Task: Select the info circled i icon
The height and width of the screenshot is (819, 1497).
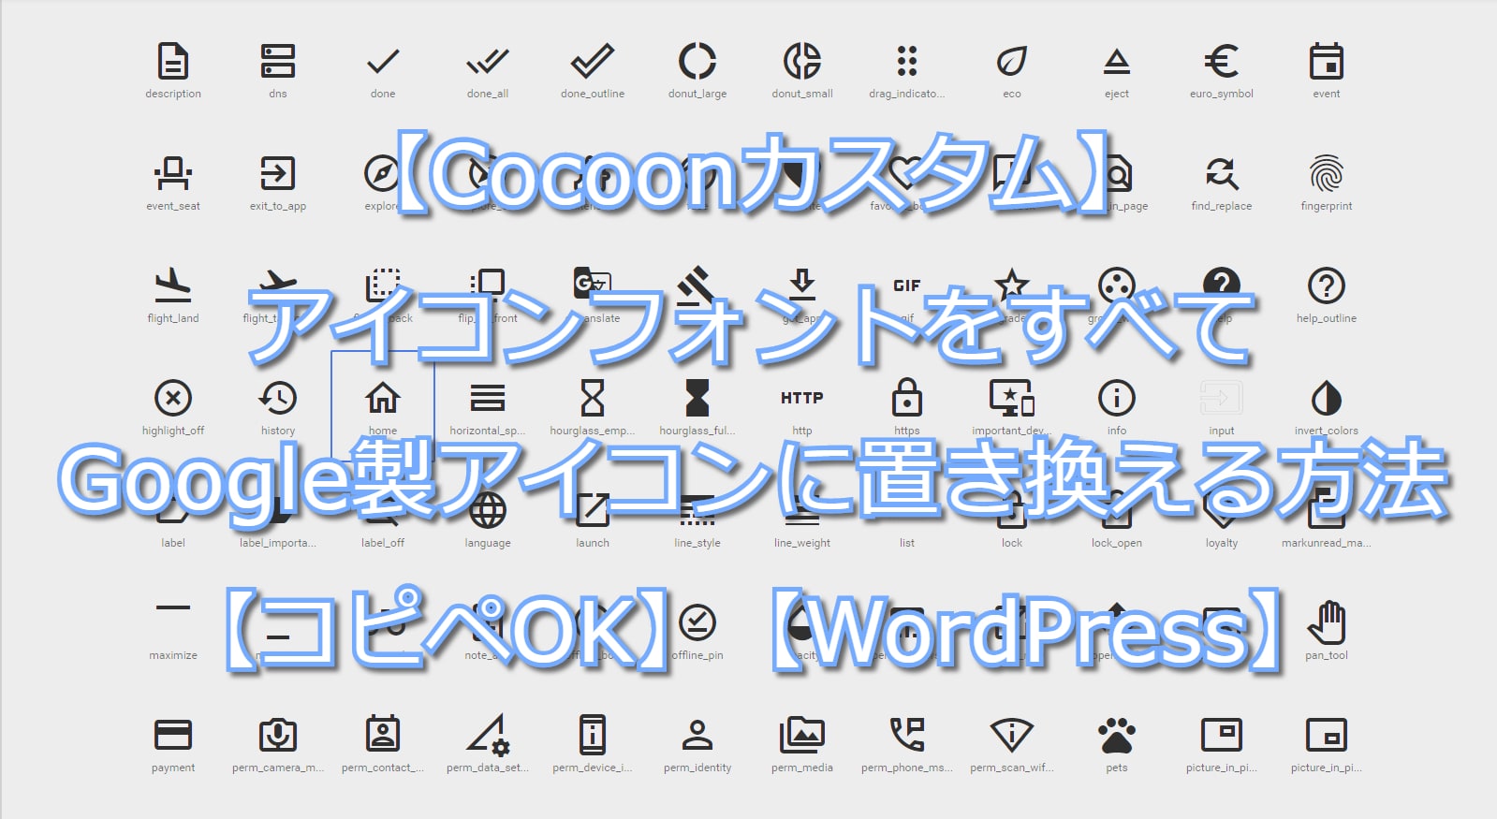Action: 1117,398
